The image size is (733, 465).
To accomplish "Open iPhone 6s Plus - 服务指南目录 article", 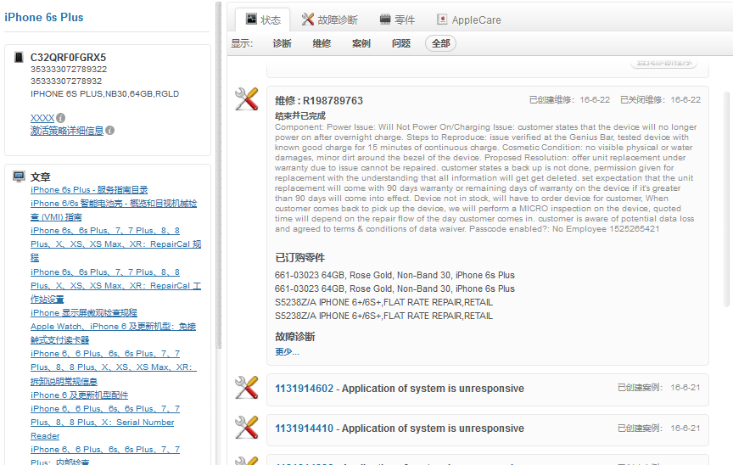I will (89, 190).
